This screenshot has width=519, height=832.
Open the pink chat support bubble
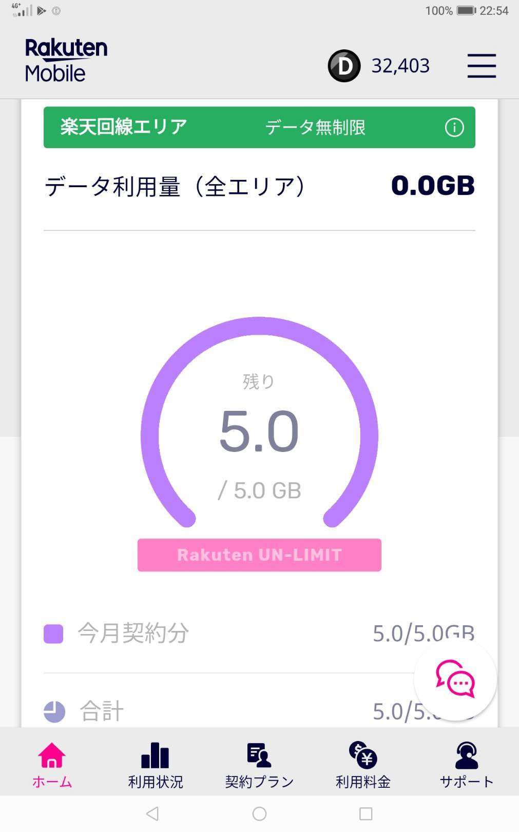click(455, 679)
